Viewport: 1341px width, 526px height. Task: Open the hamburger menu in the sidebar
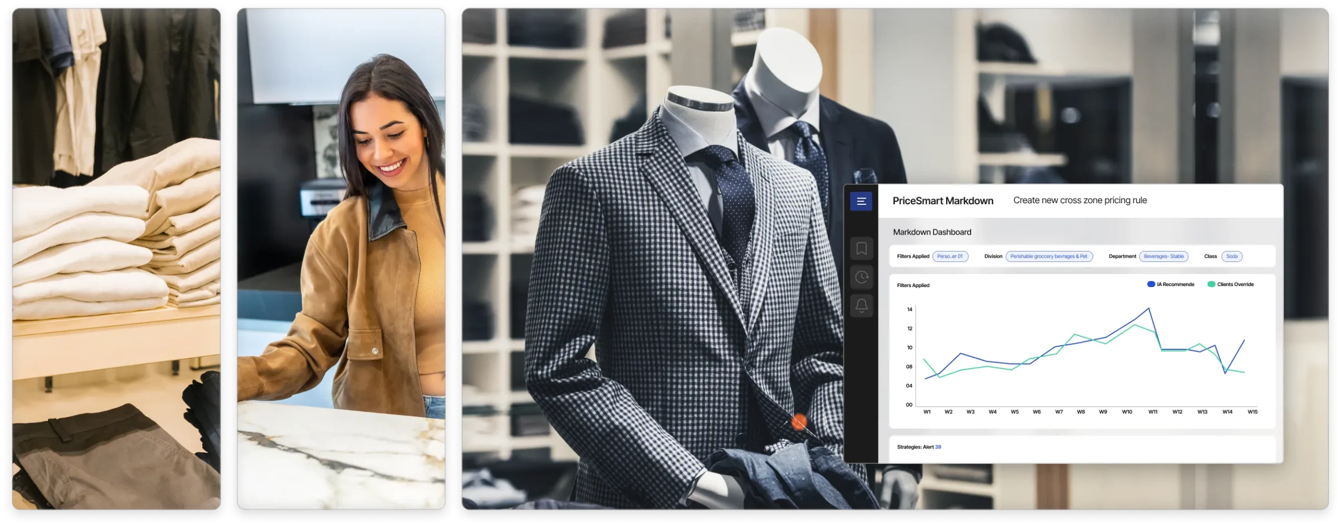pos(861,201)
